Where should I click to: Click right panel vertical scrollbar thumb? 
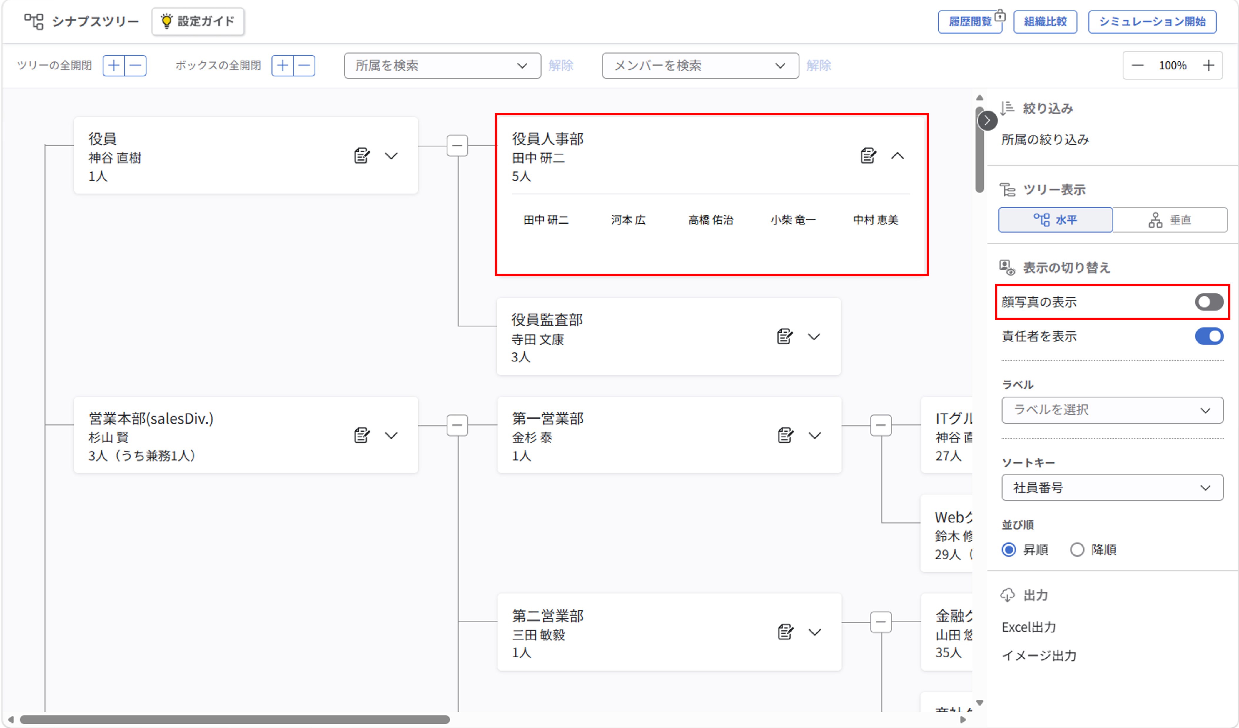[x=980, y=150]
